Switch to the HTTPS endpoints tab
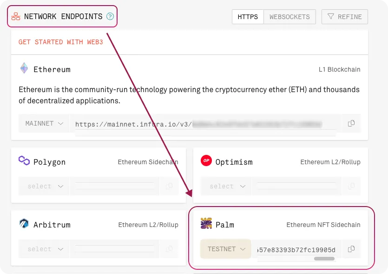This screenshot has height=274, width=388. 248,17
